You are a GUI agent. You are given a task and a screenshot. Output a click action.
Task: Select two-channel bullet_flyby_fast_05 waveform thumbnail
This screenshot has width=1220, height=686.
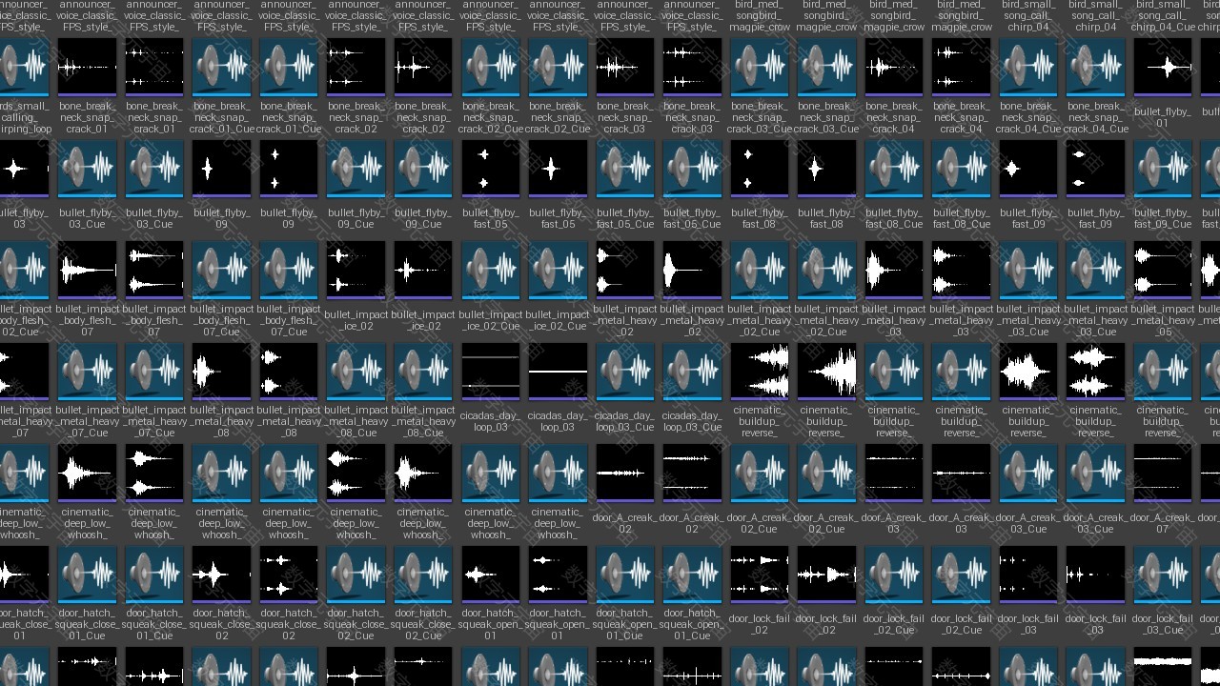490,169
